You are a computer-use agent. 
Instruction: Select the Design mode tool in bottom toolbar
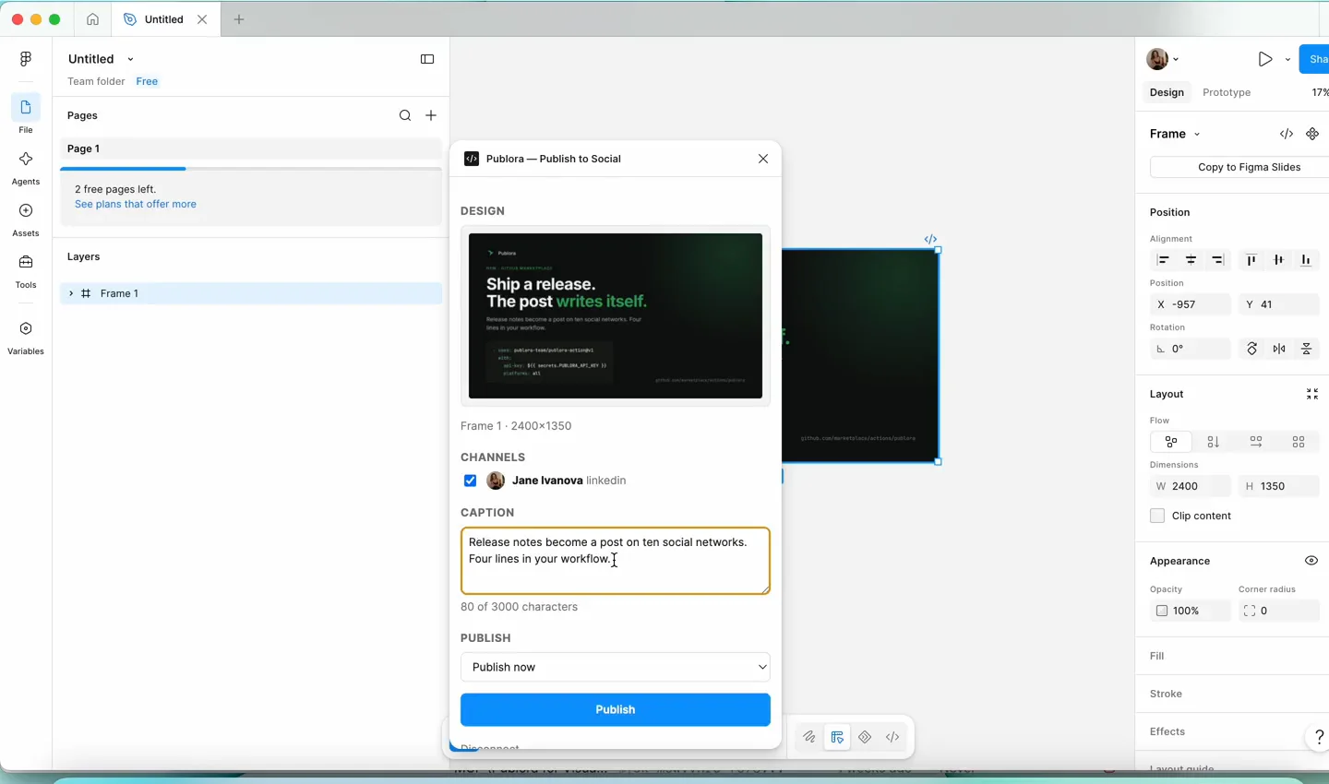point(837,737)
